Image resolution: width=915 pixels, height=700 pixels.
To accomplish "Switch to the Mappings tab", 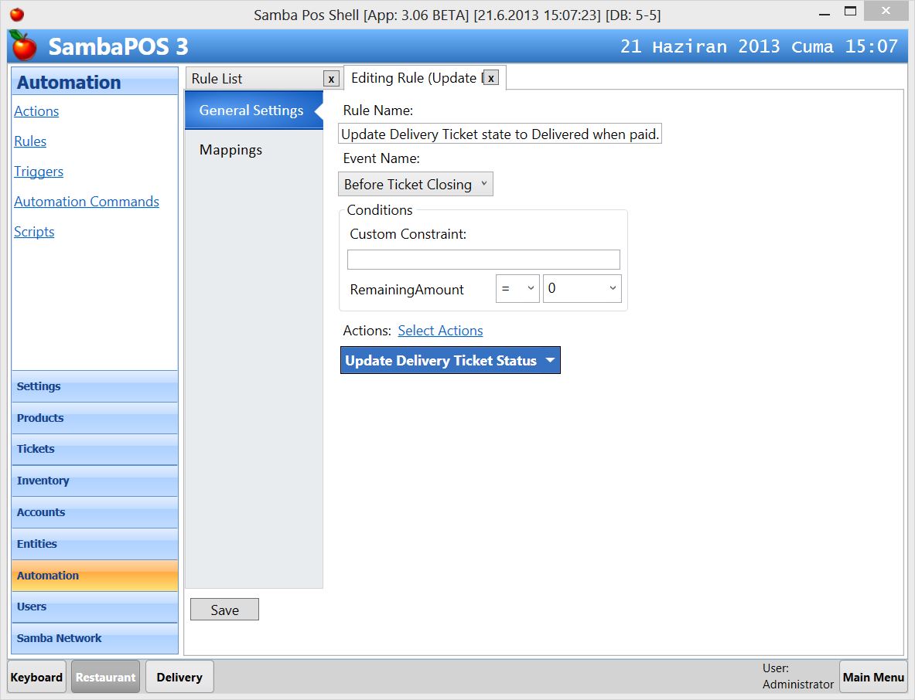I will (230, 150).
